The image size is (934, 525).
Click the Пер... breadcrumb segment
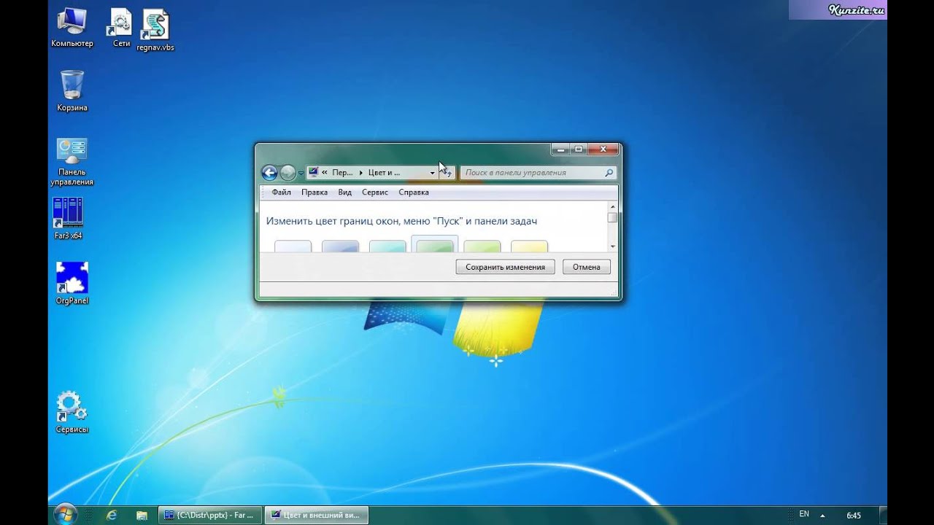tap(342, 173)
